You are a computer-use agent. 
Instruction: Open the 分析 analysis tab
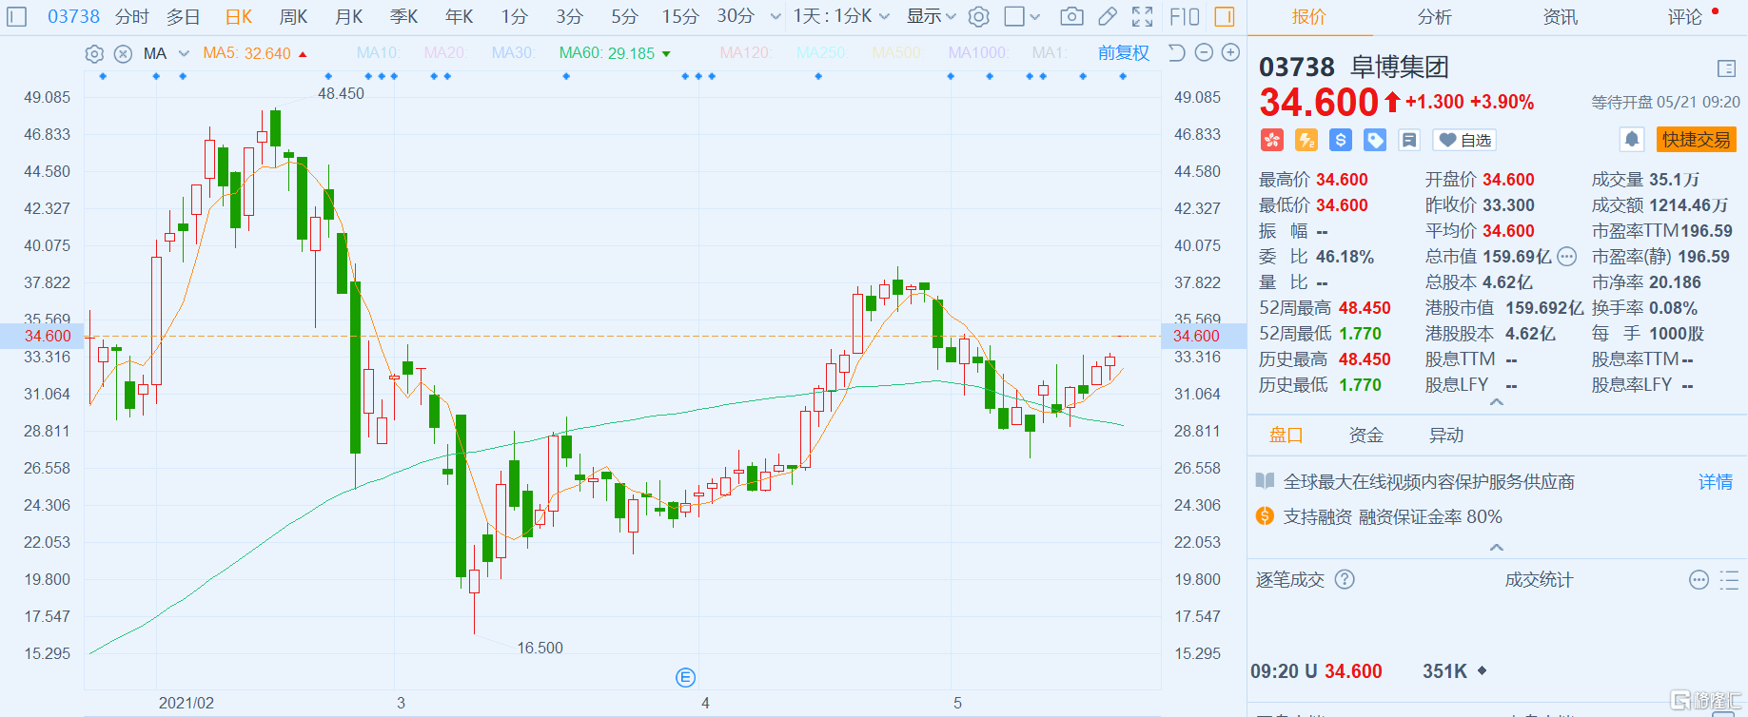click(x=1435, y=17)
